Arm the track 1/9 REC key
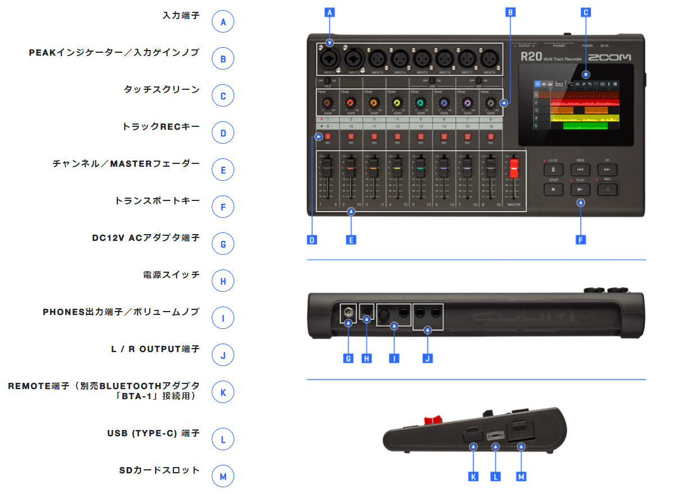The width and height of the screenshot is (674, 494). [328, 136]
